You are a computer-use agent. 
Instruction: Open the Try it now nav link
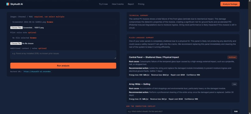point(103,4)
